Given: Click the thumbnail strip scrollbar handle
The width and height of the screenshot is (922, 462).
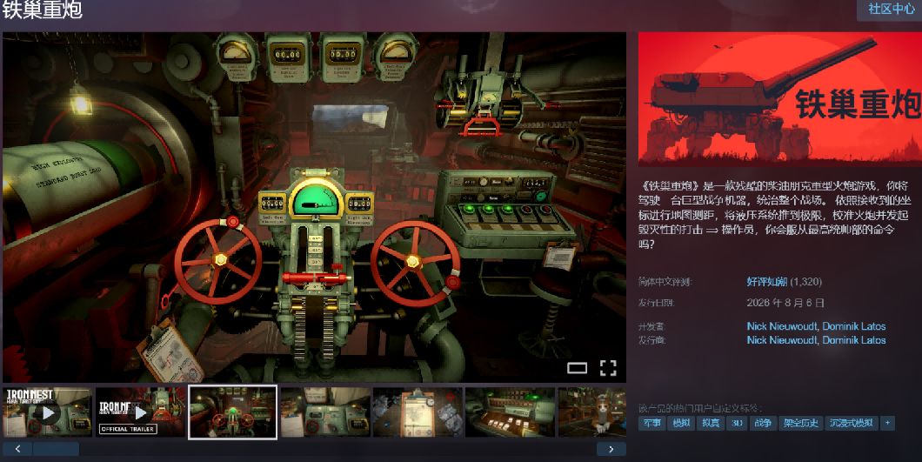Looking at the screenshot, I should [x=56, y=449].
